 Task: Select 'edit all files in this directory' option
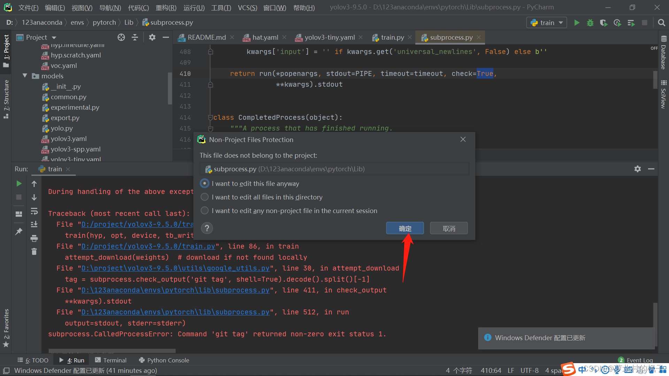click(x=205, y=197)
